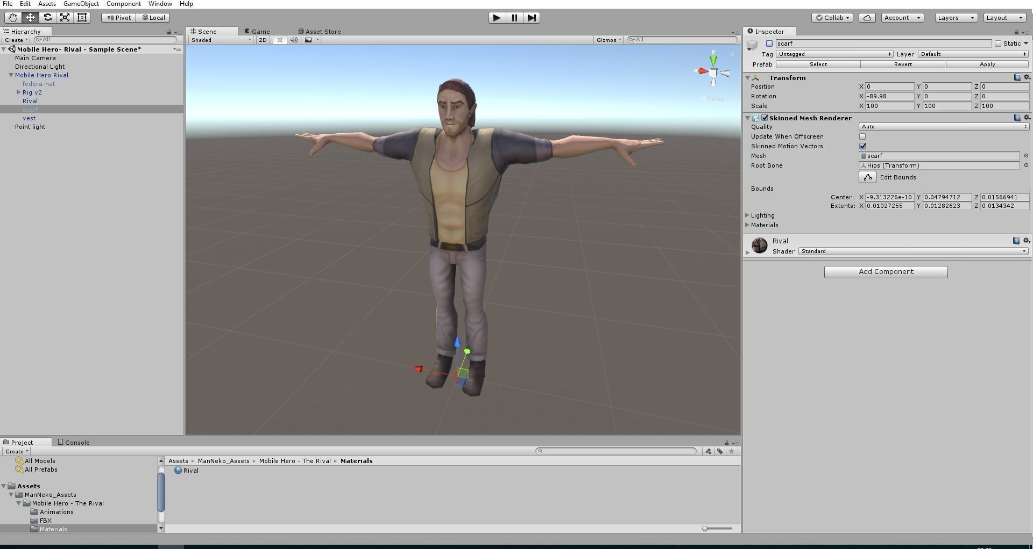Expand the Lighting section
The width and height of the screenshot is (1033, 549).
point(747,215)
